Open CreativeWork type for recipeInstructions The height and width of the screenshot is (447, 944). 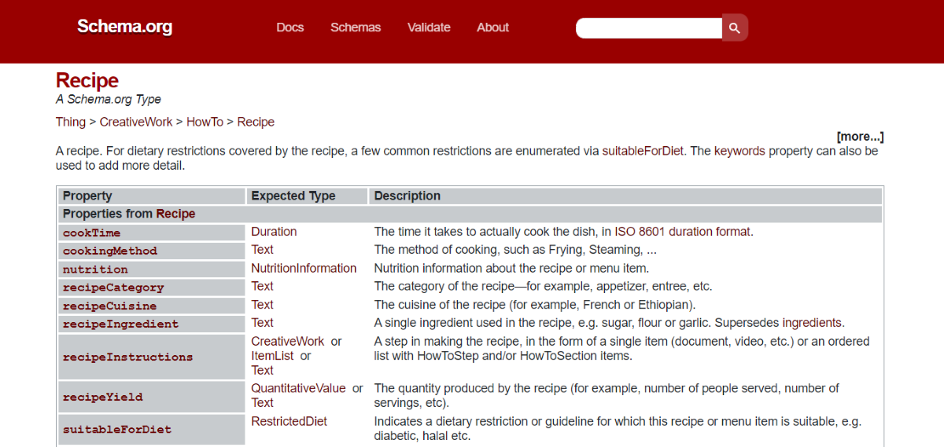click(x=287, y=342)
